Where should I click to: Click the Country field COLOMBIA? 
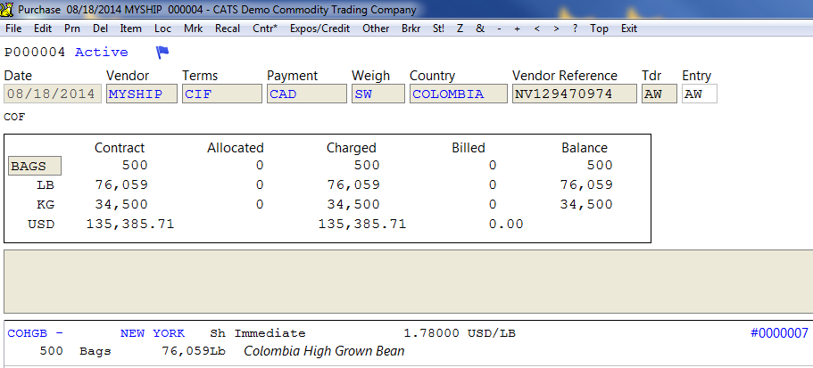[x=459, y=94]
